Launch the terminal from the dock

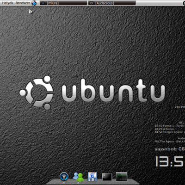[107, 177]
